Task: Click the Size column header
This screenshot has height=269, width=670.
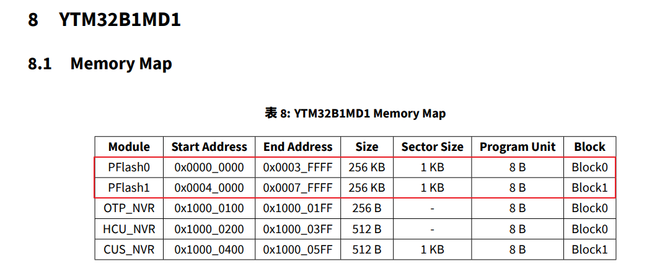Action: click(x=367, y=147)
